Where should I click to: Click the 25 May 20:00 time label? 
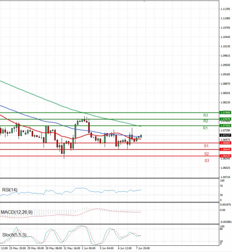17,248
